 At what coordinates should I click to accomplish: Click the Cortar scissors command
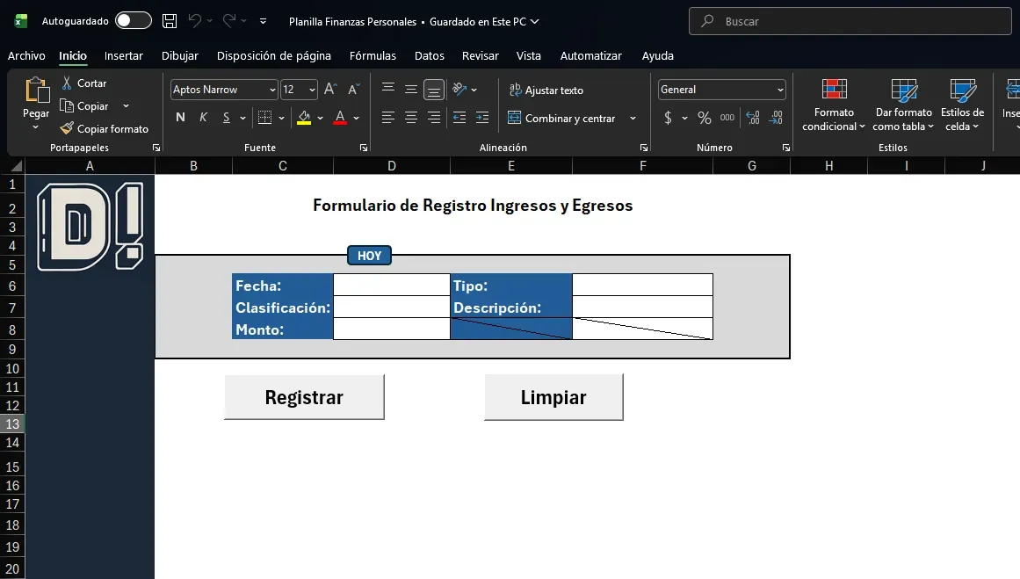tap(83, 83)
